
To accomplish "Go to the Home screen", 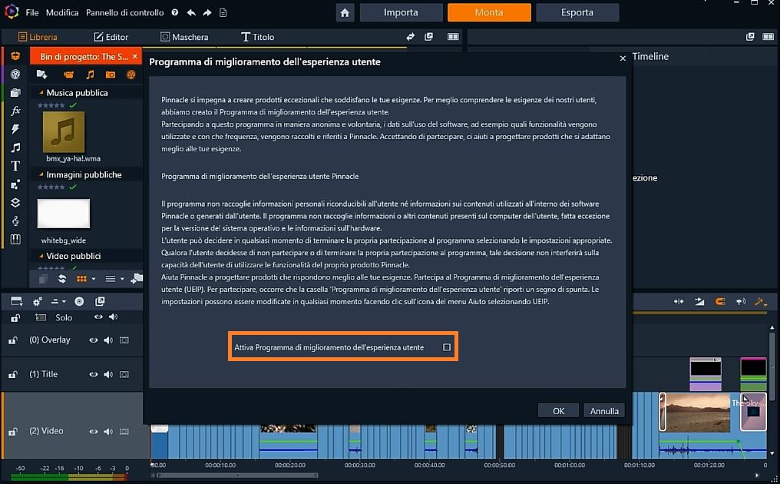I will tap(345, 12).
